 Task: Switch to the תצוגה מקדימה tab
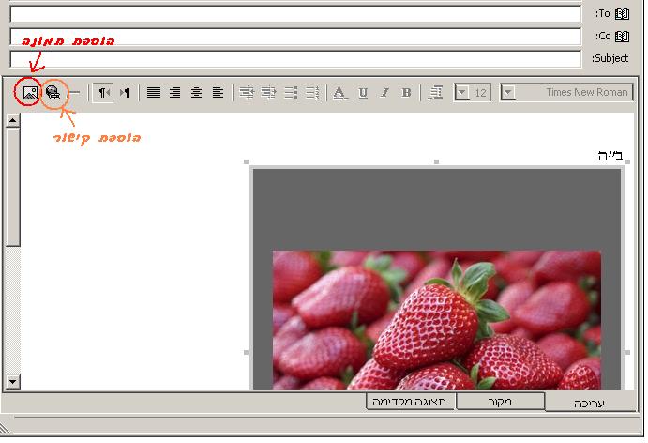coord(410,402)
